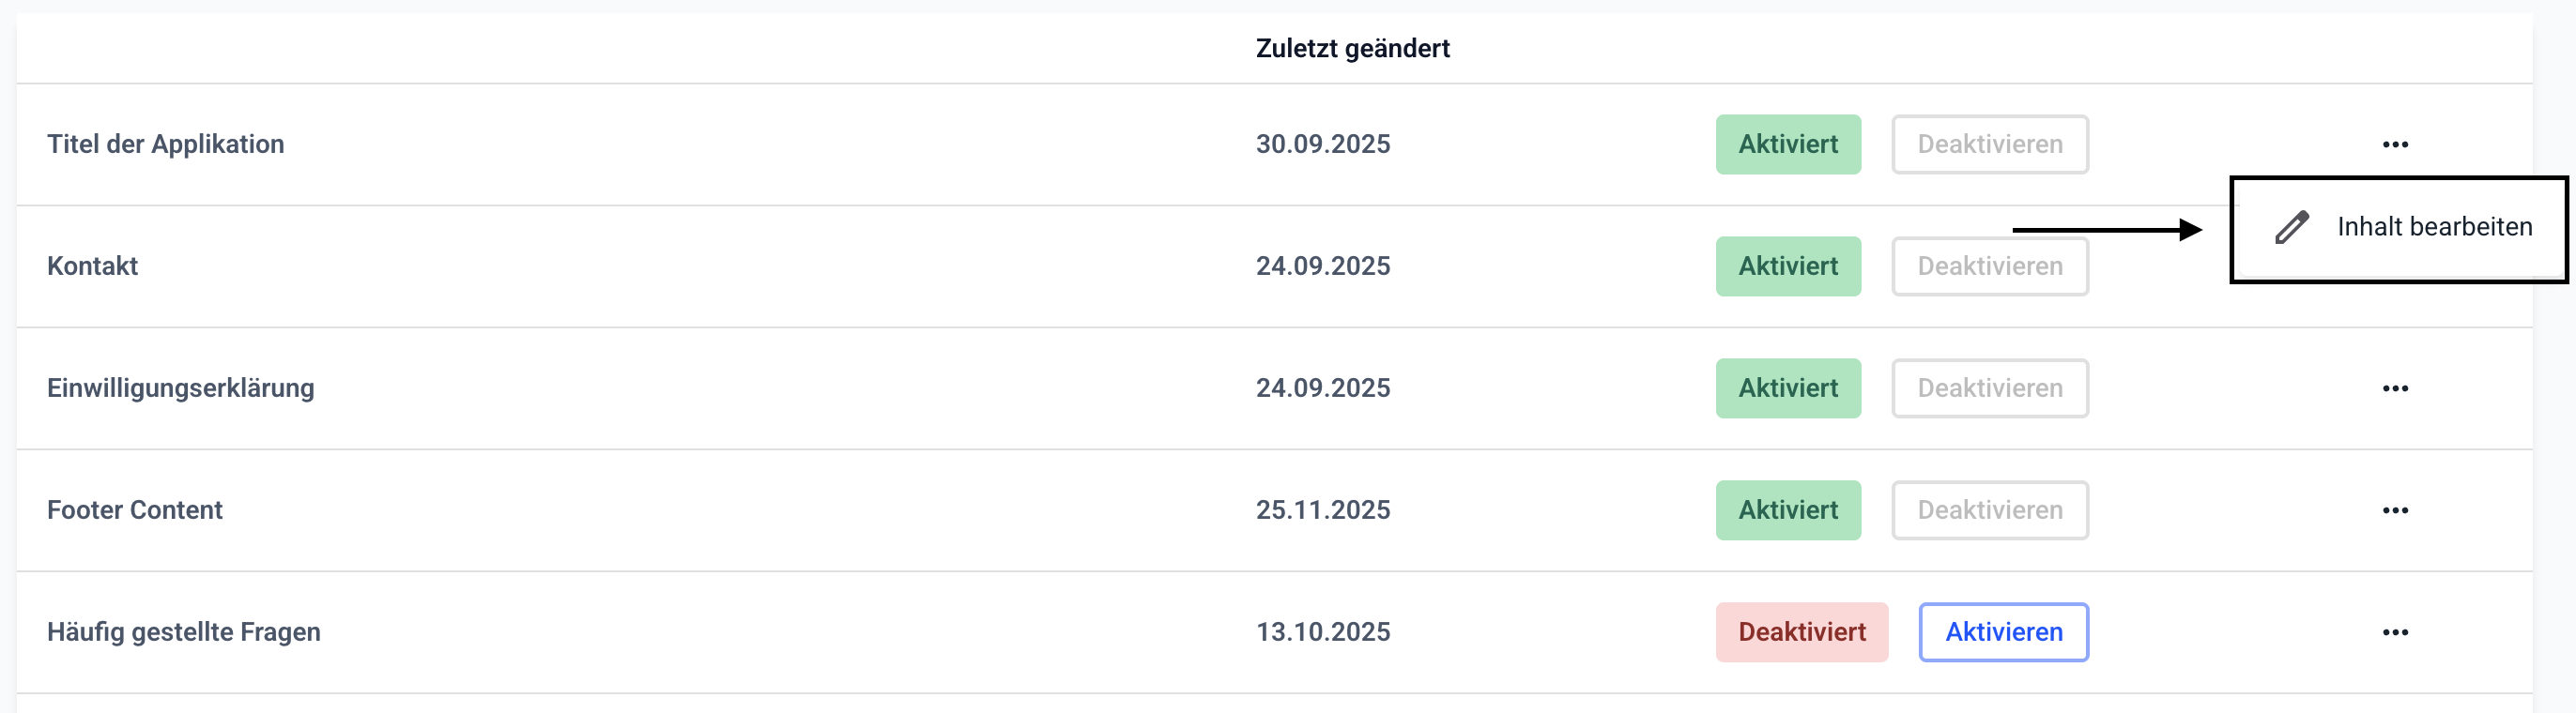Screen dimensions: 2576x713
Task: Deactivate the Einwilligungserklärung entry
Action: [x=1989, y=389]
